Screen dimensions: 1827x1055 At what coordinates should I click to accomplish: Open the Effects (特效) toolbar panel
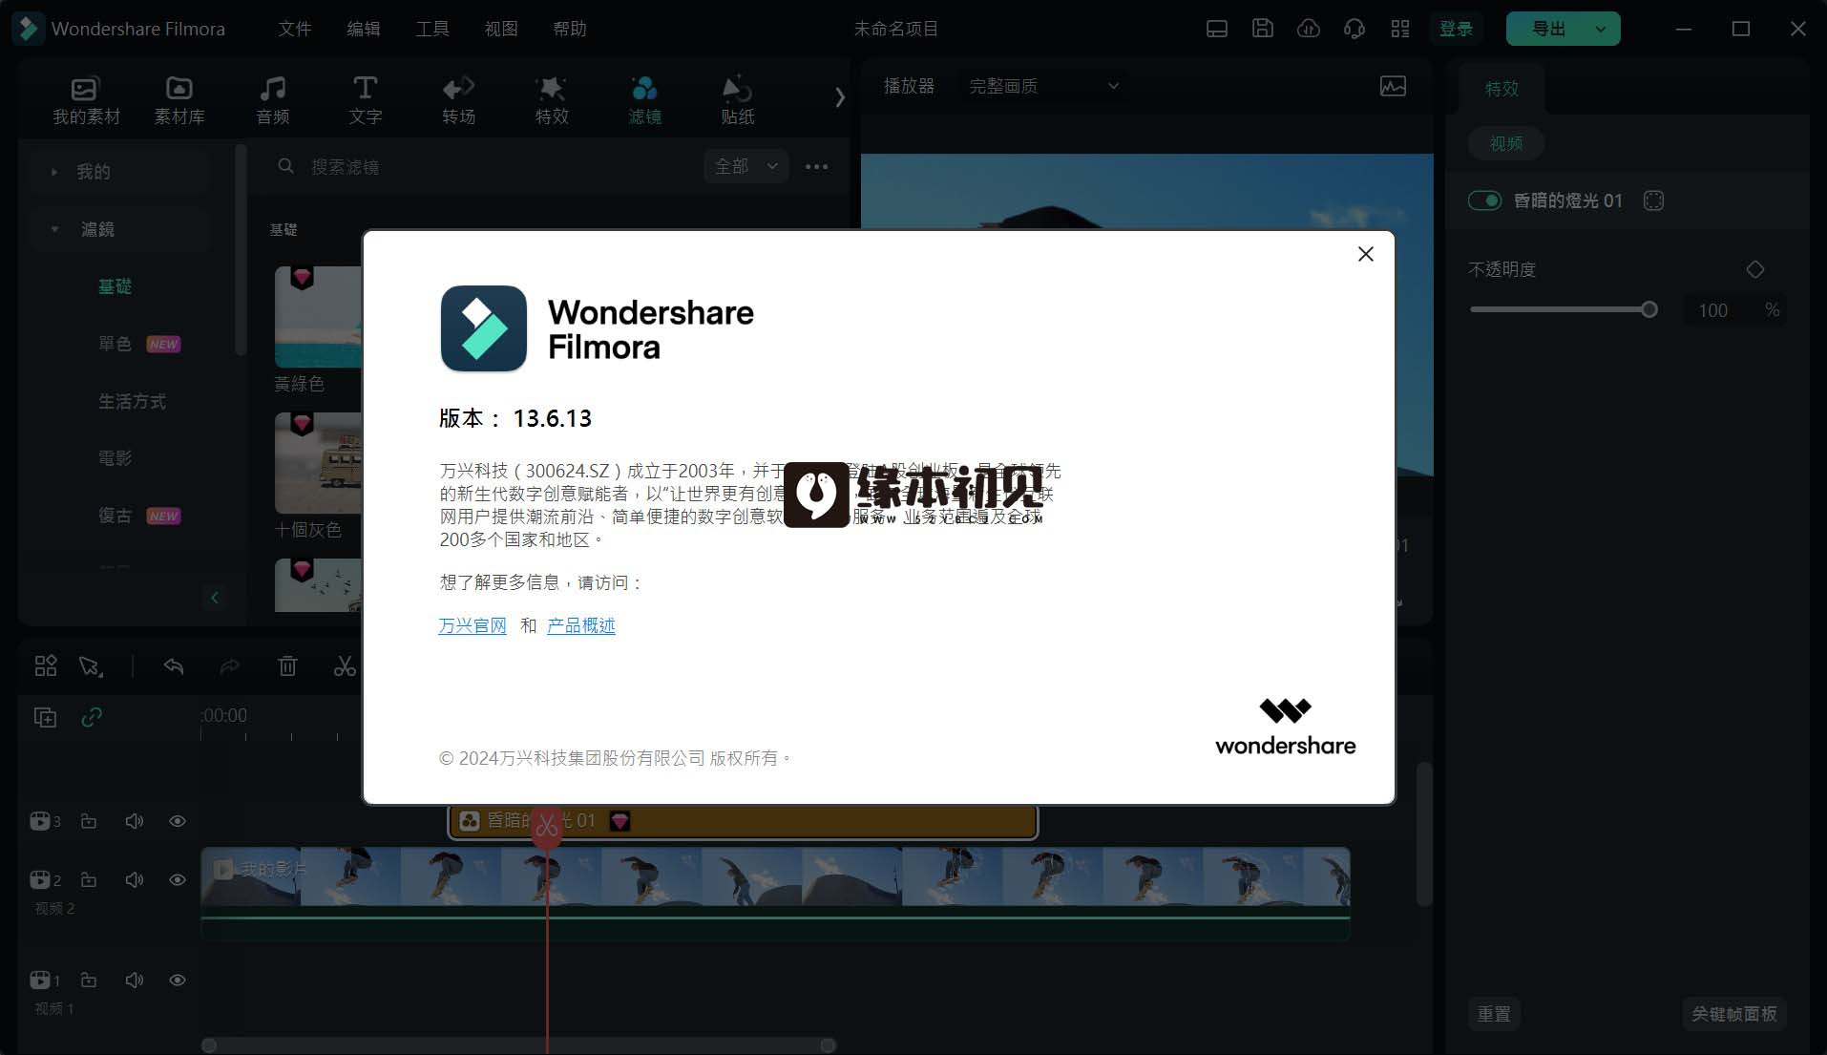click(552, 100)
